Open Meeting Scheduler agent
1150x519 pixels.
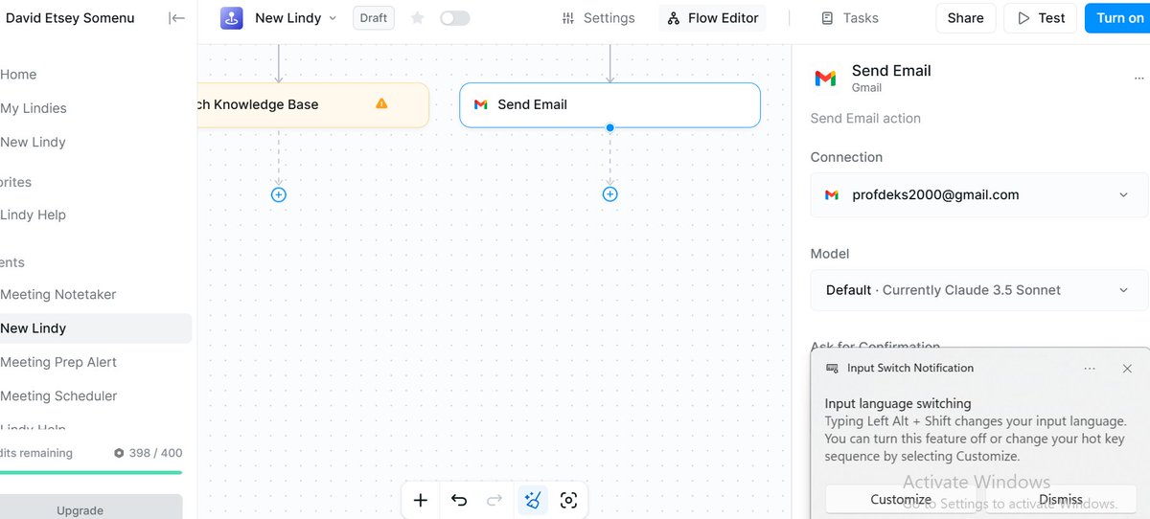(x=58, y=395)
